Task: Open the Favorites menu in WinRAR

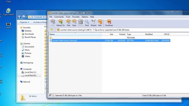Action: (x=76, y=17)
